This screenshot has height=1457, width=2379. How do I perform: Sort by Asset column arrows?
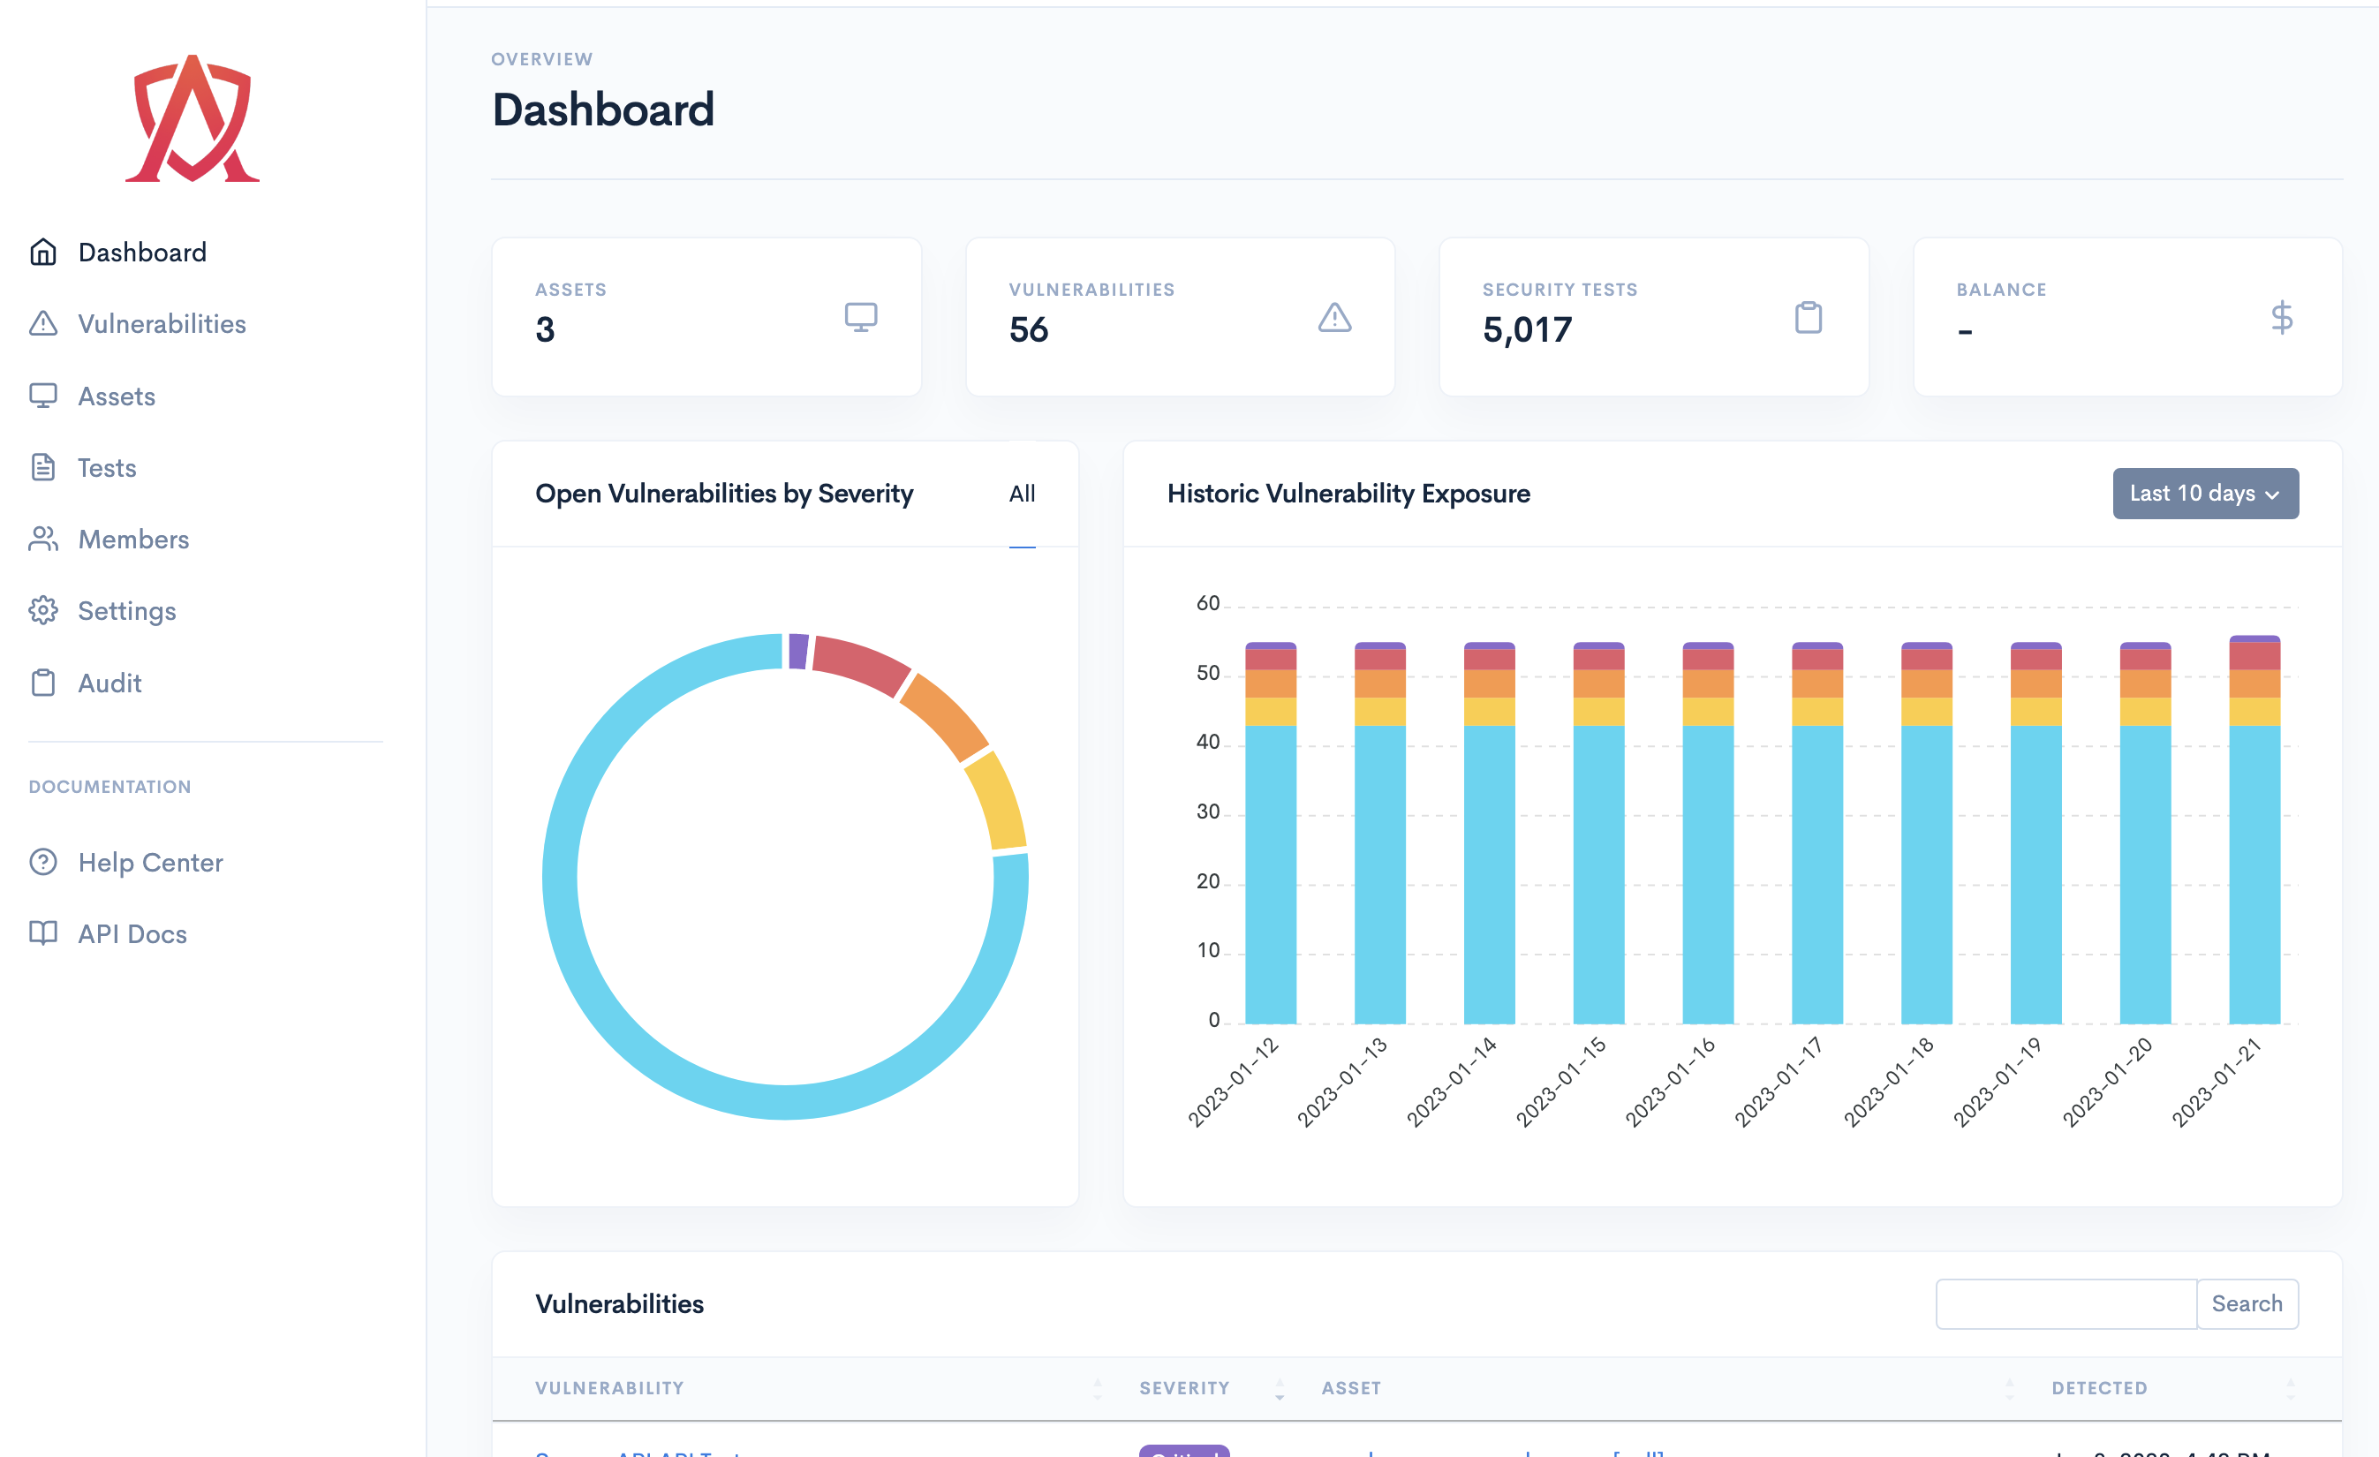point(2009,1388)
